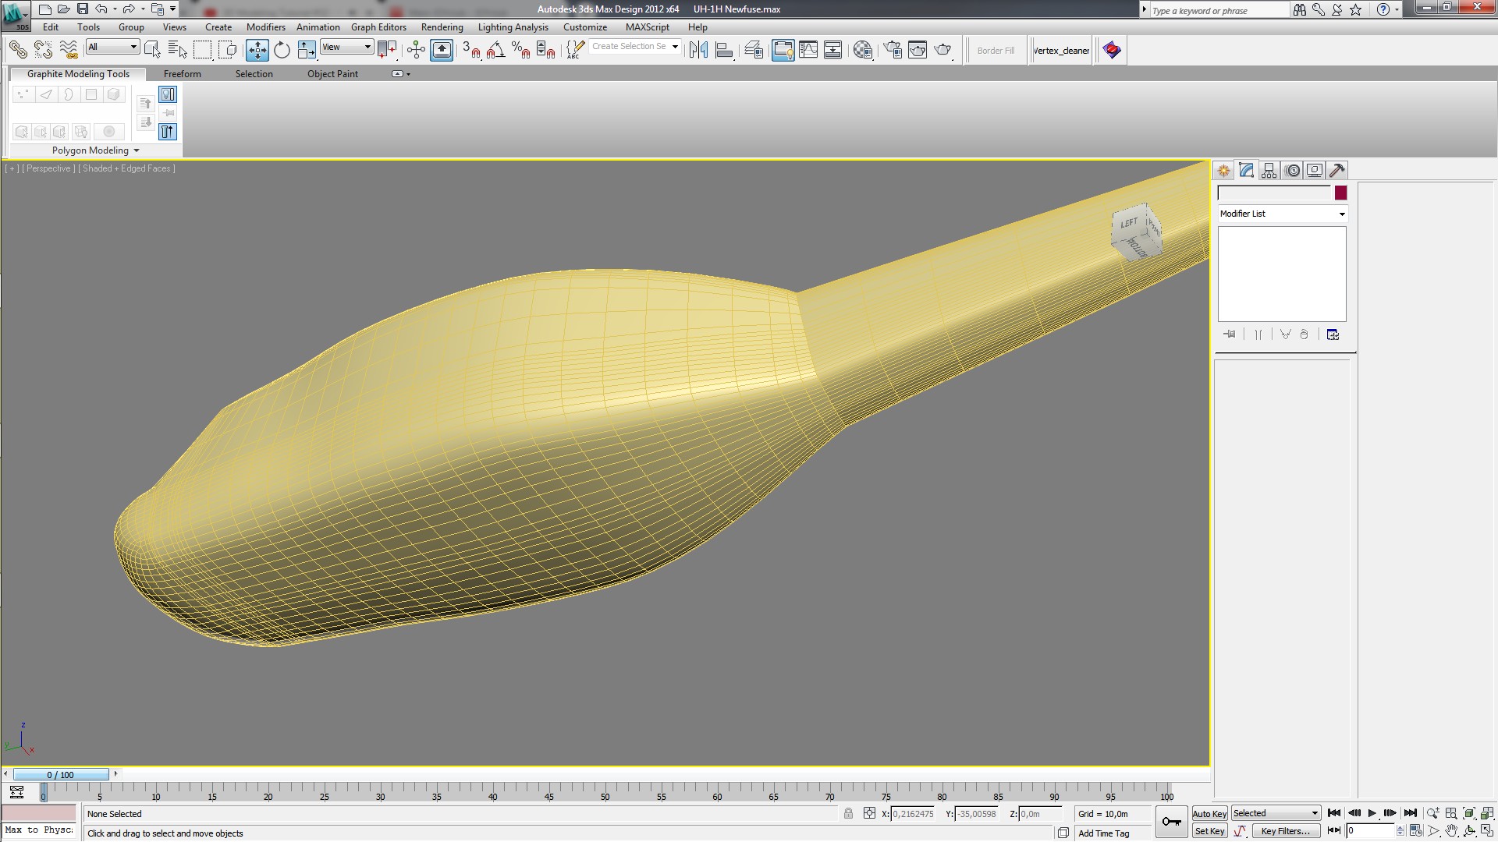Open the Utilities hammer panel
The image size is (1498, 842).
pos(1337,171)
